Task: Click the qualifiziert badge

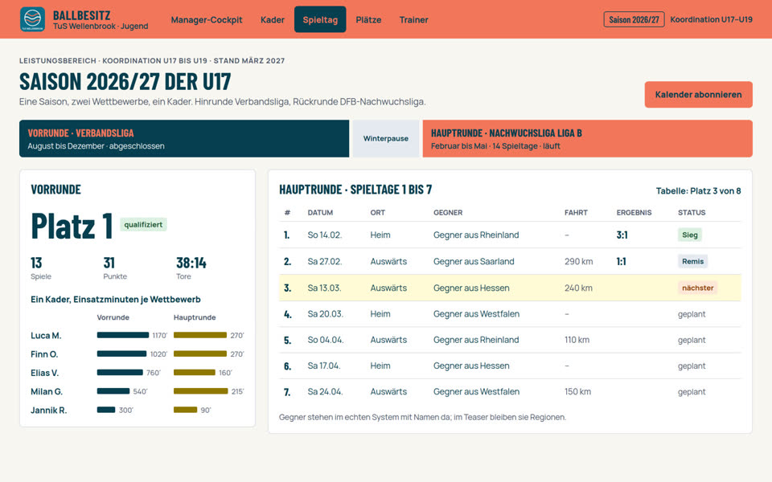Action: tap(143, 225)
